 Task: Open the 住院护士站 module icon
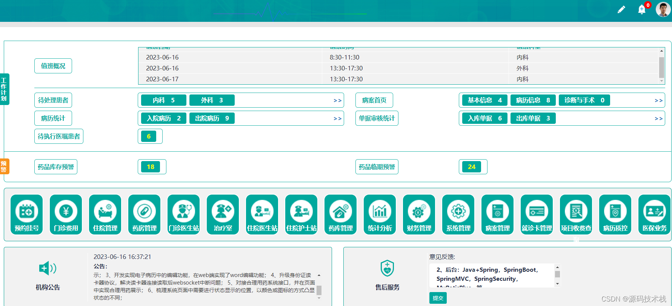tap(301, 215)
